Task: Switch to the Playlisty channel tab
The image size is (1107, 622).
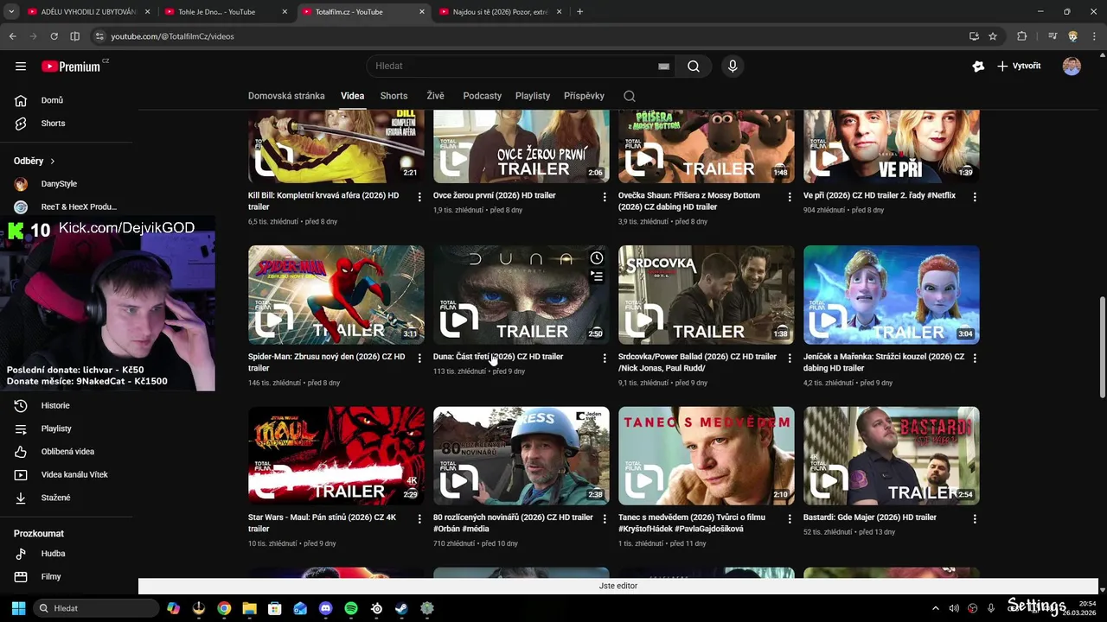Action: [533, 96]
